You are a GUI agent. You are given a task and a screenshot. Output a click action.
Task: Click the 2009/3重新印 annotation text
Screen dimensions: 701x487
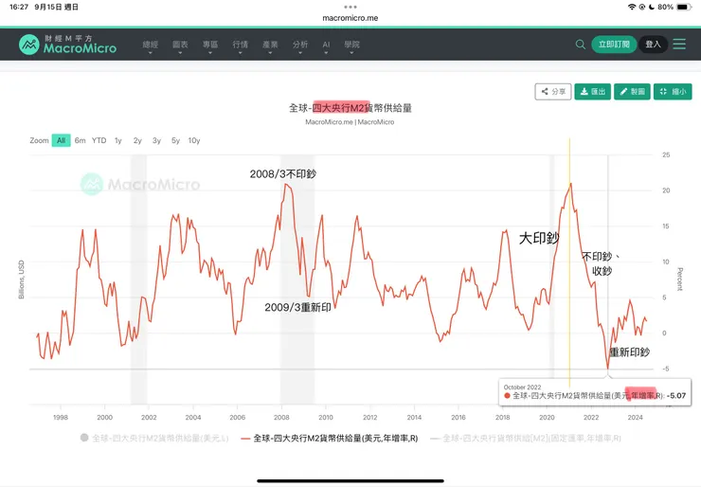(297, 307)
